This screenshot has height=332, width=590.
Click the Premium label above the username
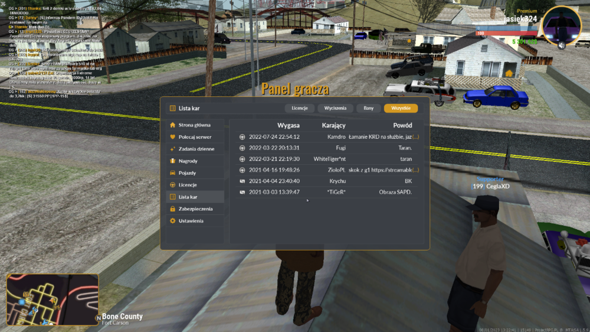tap(527, 11)
